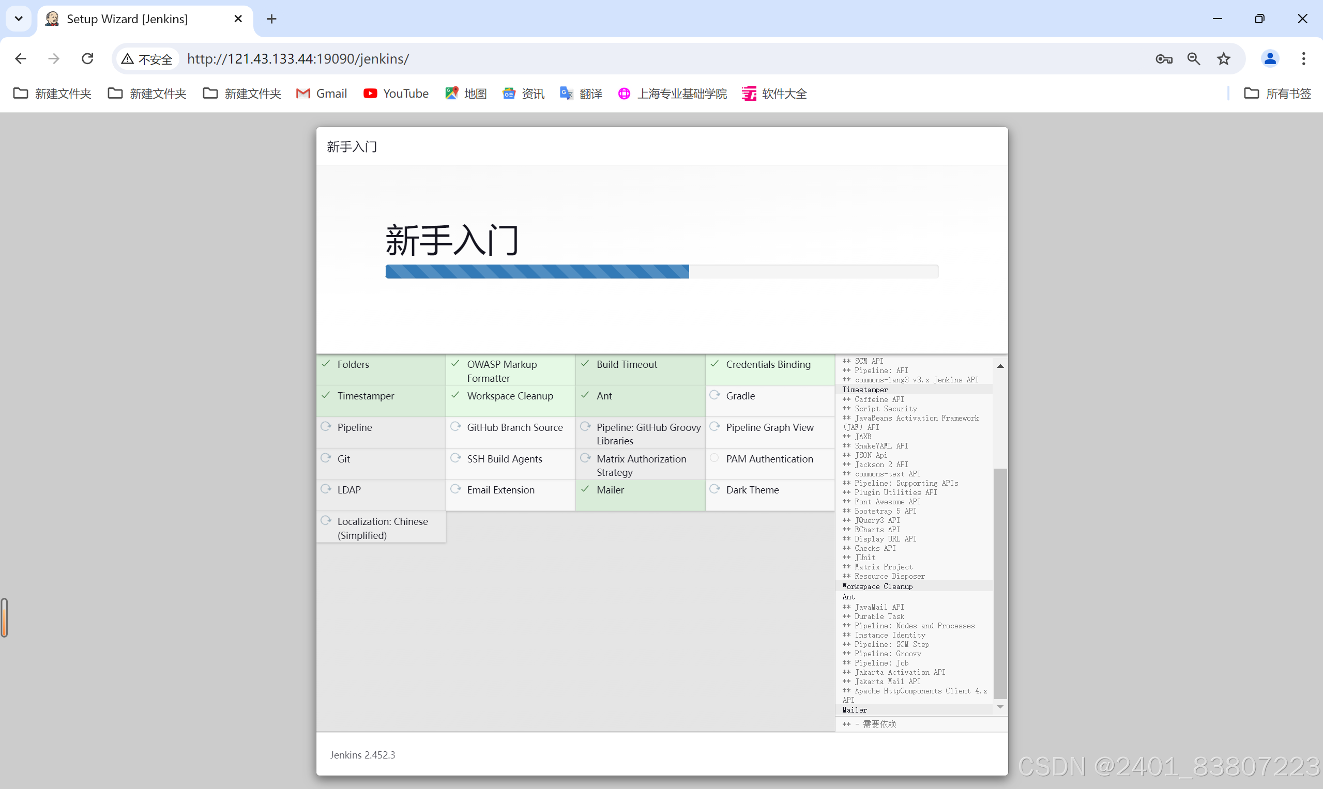
Task: Open Gmail from the bookmarks bar
Action: tap(321, 93)
